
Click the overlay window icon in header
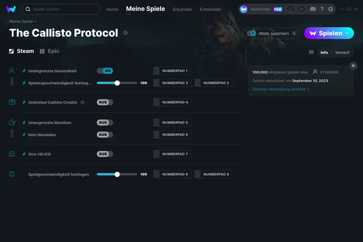(301, 9)
